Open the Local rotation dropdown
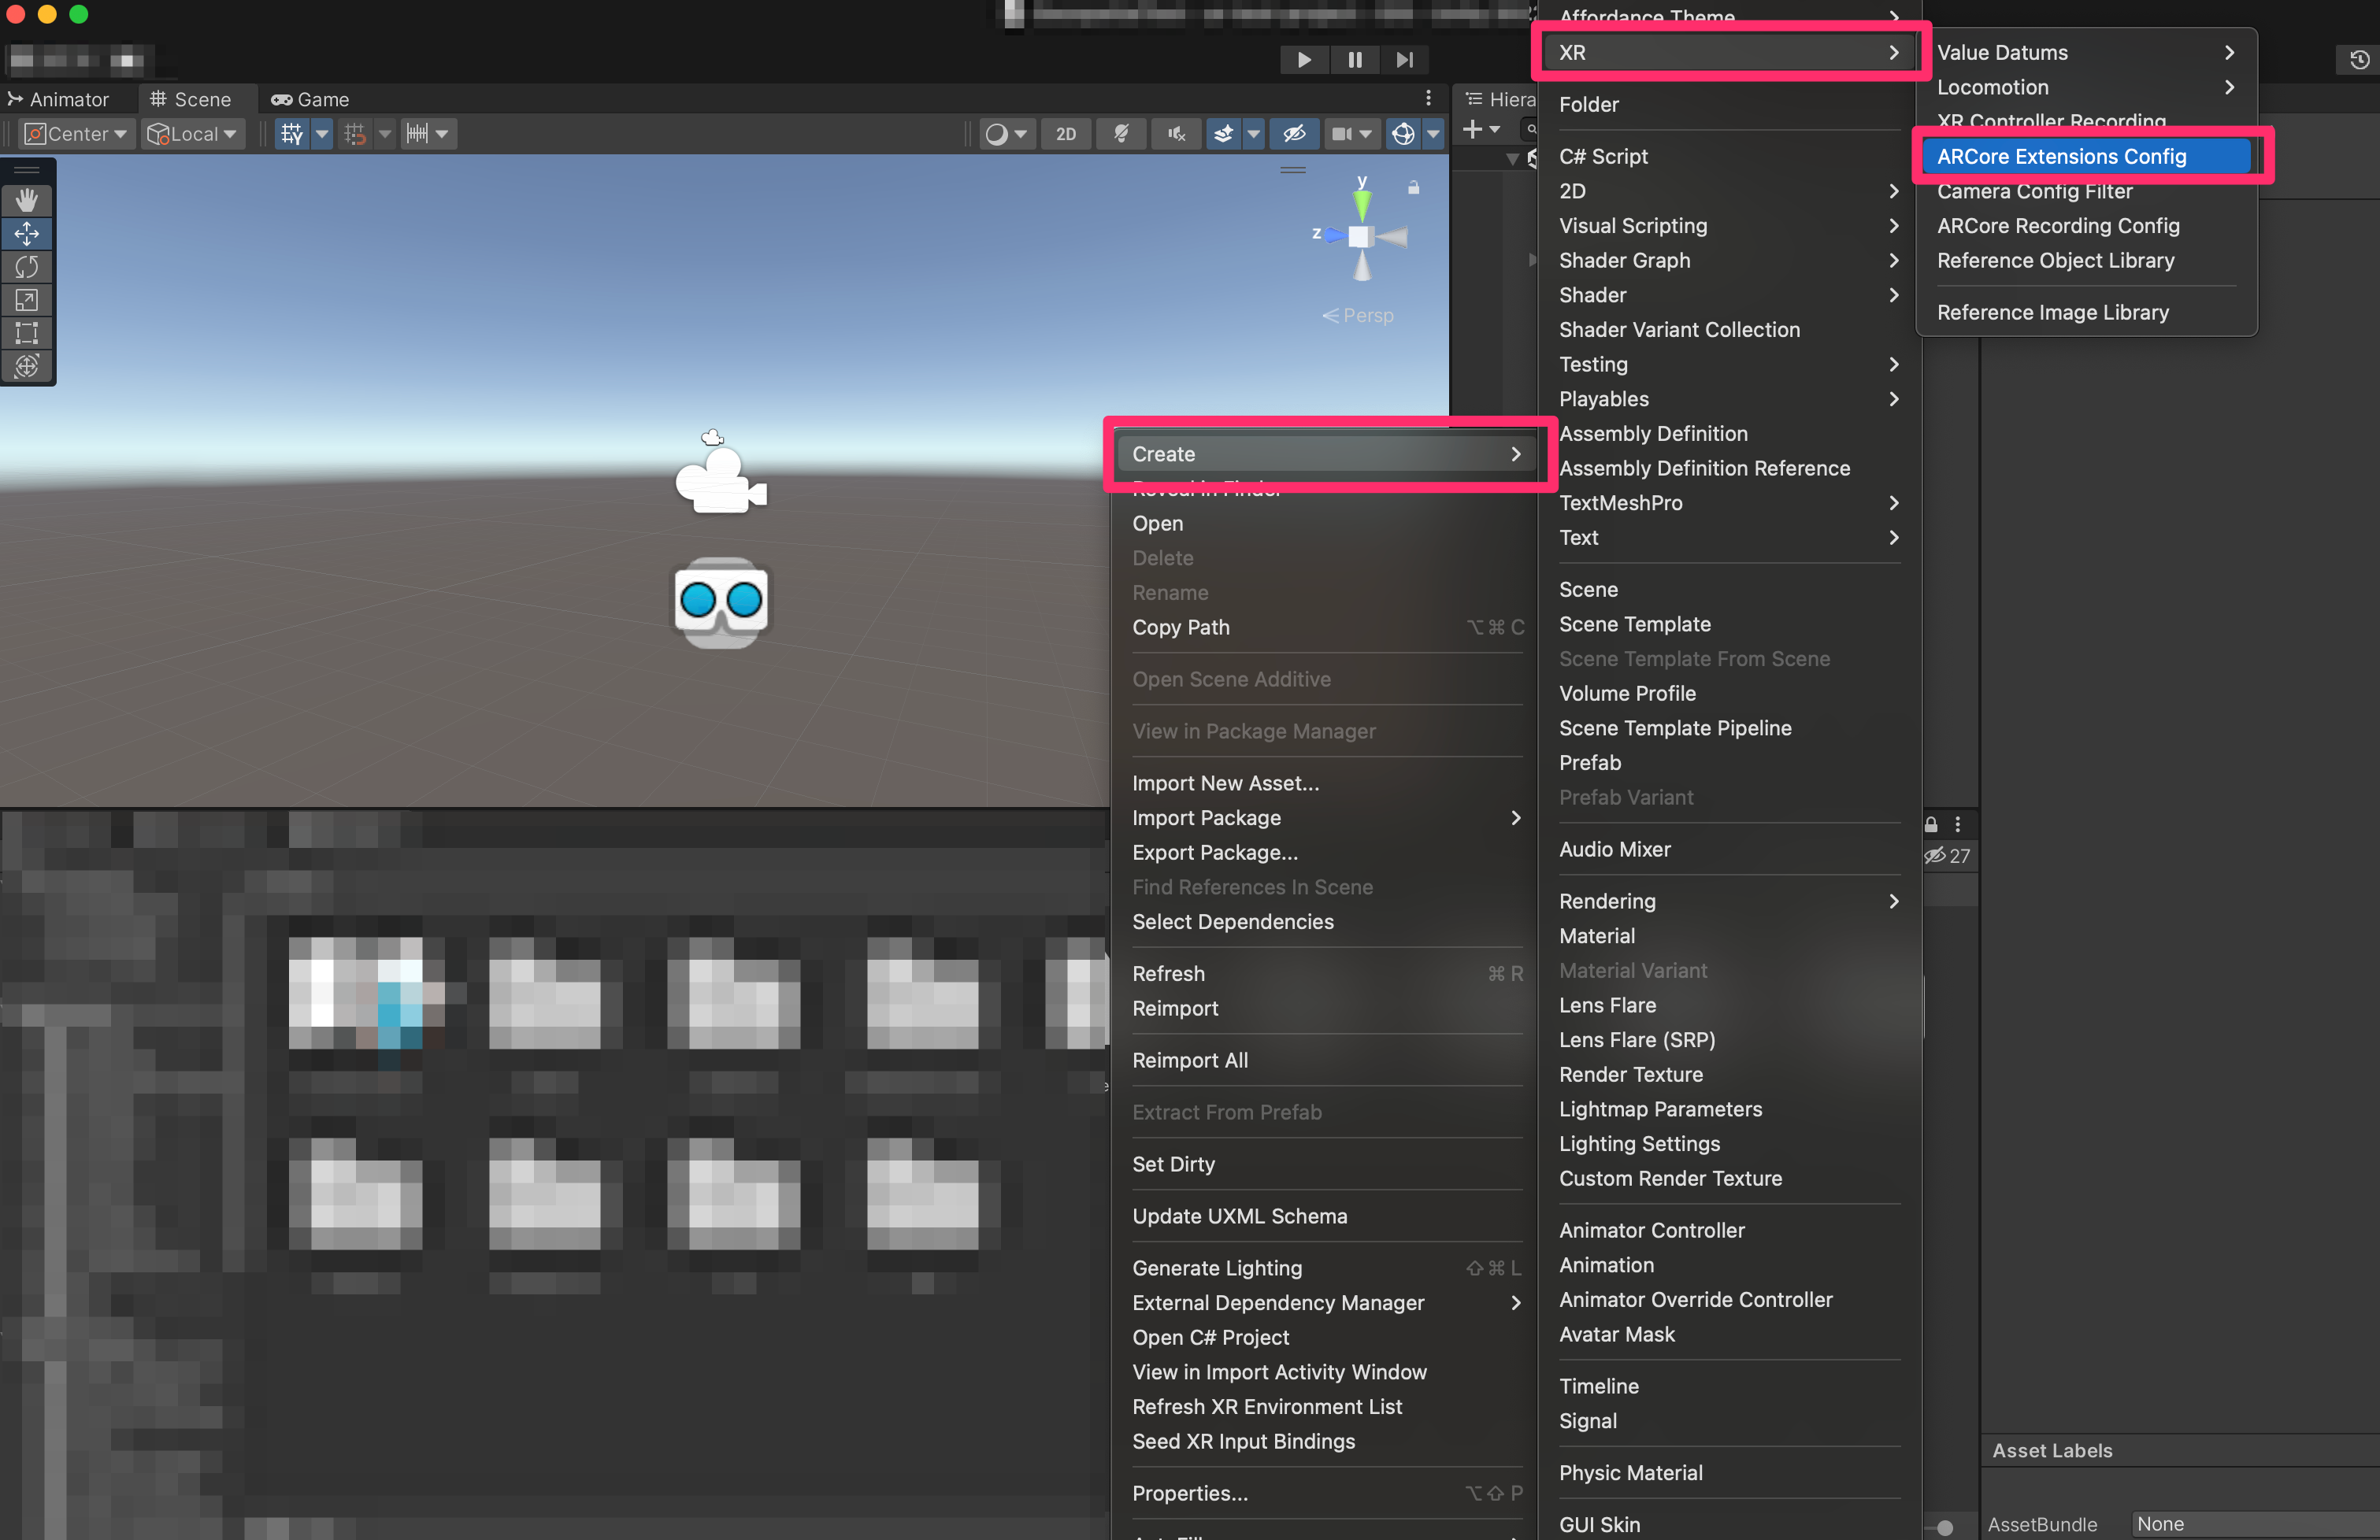Viewport: 2380px width, 1540px height. (192, 134)
